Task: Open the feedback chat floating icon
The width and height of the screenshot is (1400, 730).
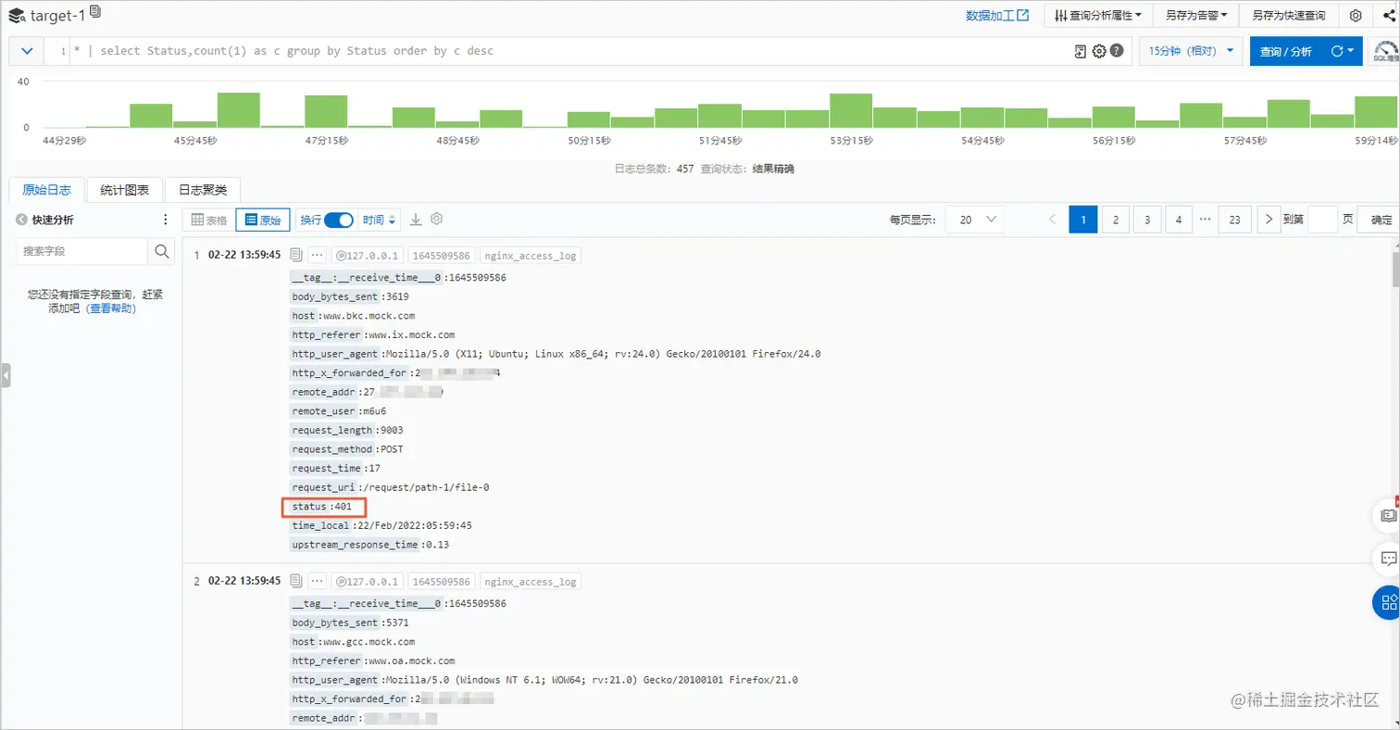Action: (x=1388, y=558)
